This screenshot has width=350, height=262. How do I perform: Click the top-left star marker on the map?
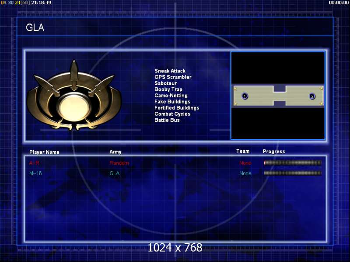(235, 89)
